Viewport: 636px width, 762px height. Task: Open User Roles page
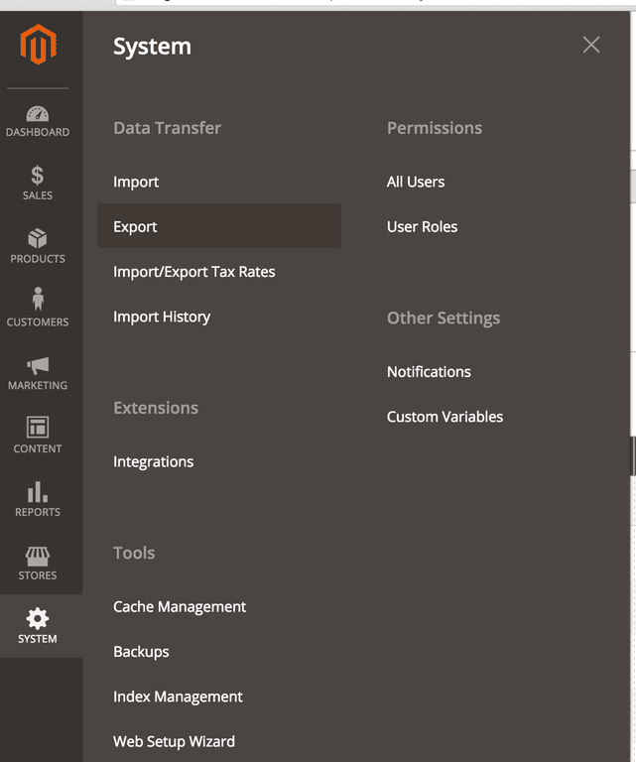tap(422, 227)
